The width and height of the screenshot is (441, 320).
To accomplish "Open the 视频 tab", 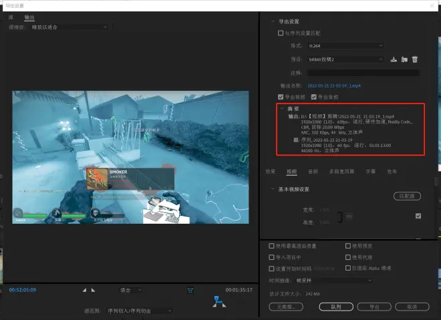I will pos(291,171).
